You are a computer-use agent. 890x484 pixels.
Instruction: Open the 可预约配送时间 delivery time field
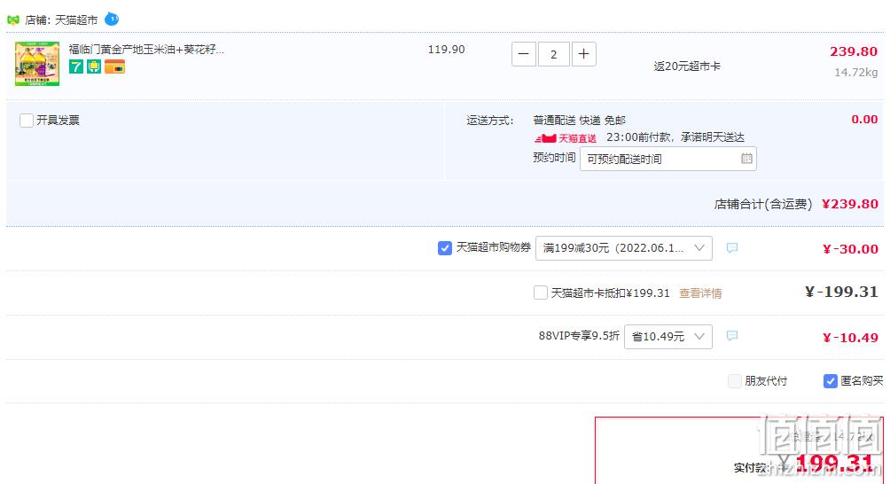coord(668,159)
